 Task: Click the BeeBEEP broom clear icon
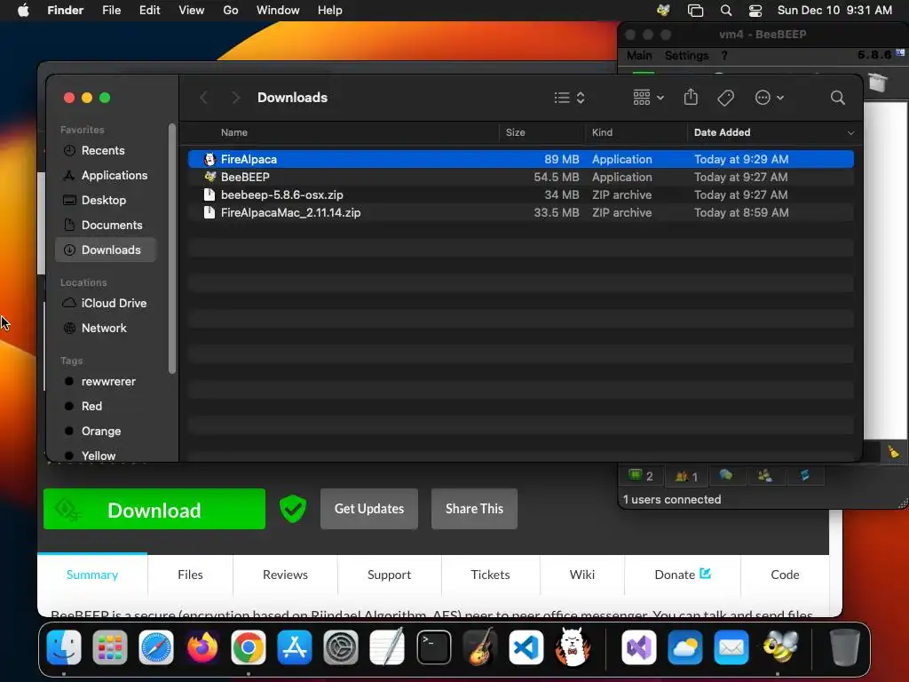pyautogui.click(x=893, y=451)
